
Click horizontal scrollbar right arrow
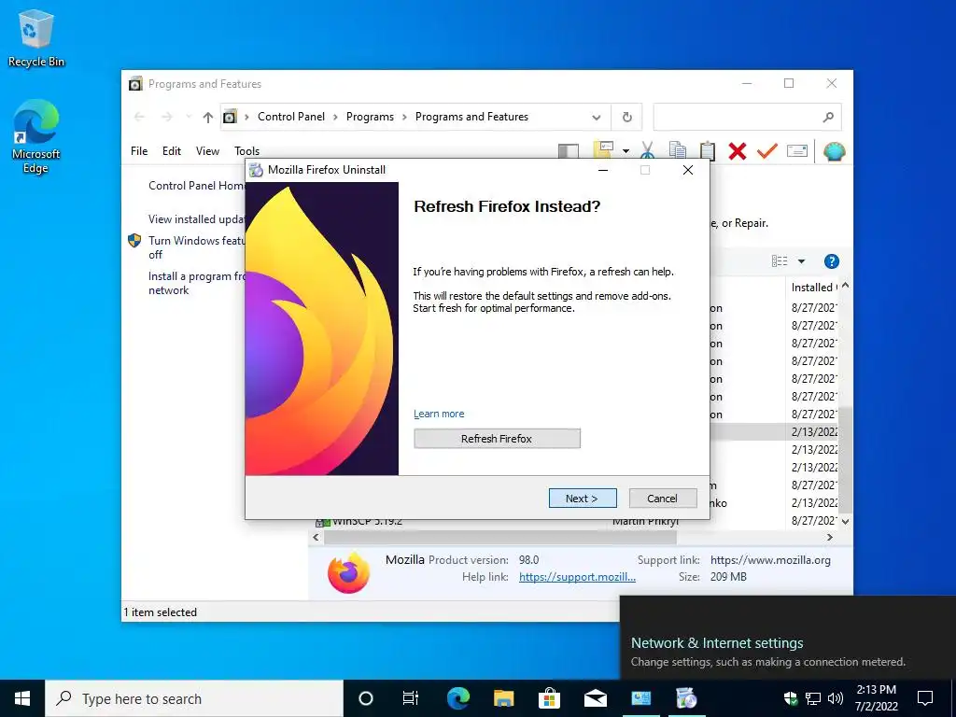point(830,537)
